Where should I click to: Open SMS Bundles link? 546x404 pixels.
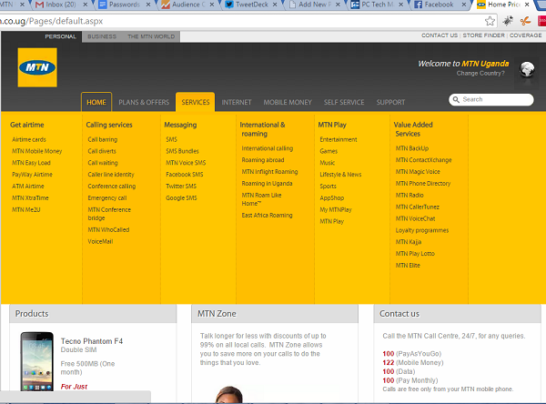point(182,151)
